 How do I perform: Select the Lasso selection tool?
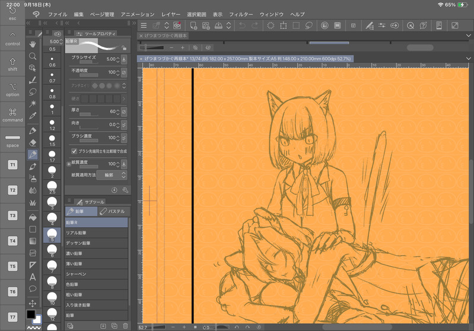pyautogui.click(x=33, y=92)
